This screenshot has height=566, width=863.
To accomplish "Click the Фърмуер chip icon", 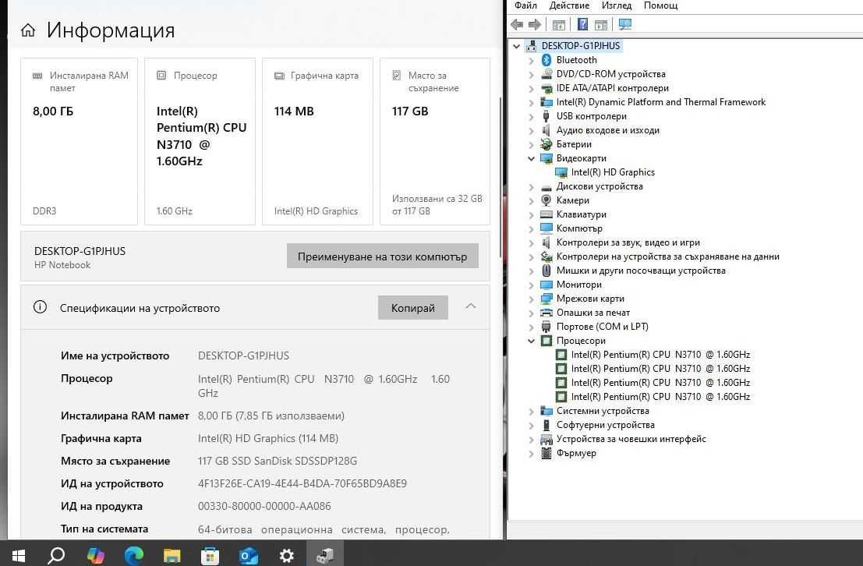I will pos(546,453).
